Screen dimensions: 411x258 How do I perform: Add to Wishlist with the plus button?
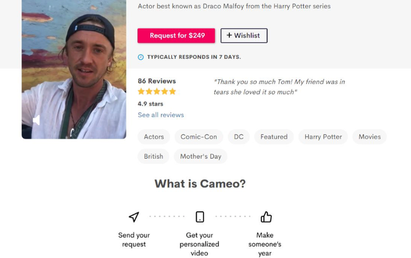(244, 36)
